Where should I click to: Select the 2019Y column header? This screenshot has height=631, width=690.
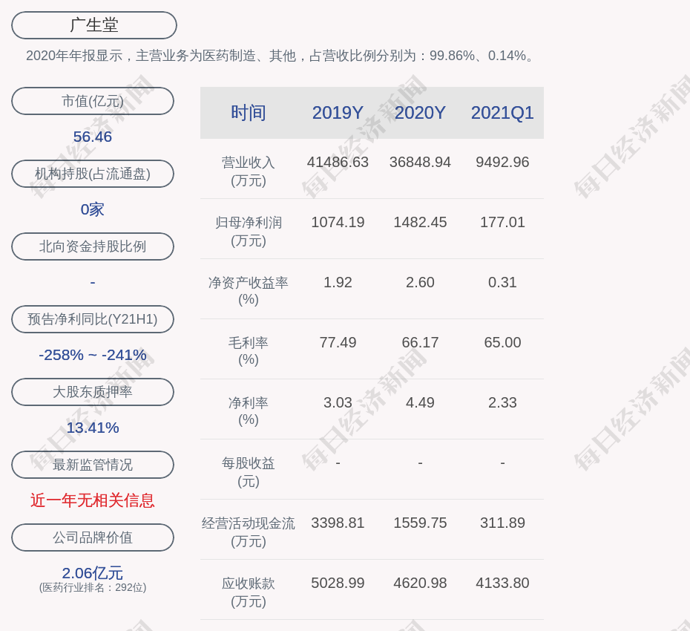click(x=338, y=113)
